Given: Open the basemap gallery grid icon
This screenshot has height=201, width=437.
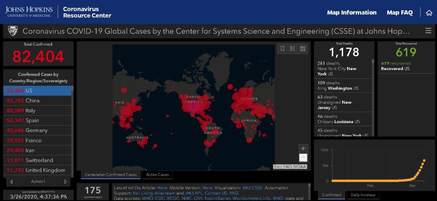Looking at the screenshot, I should coord(302,49).
